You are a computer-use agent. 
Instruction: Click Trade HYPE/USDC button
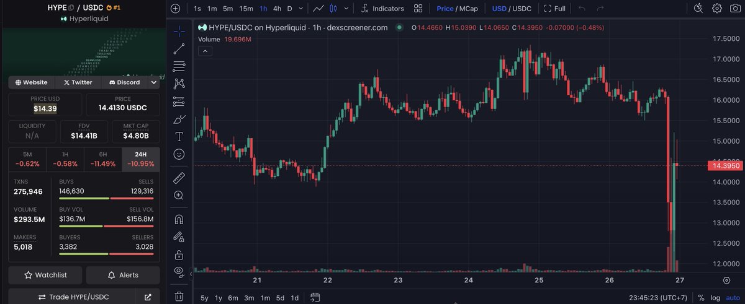point(73,297)
